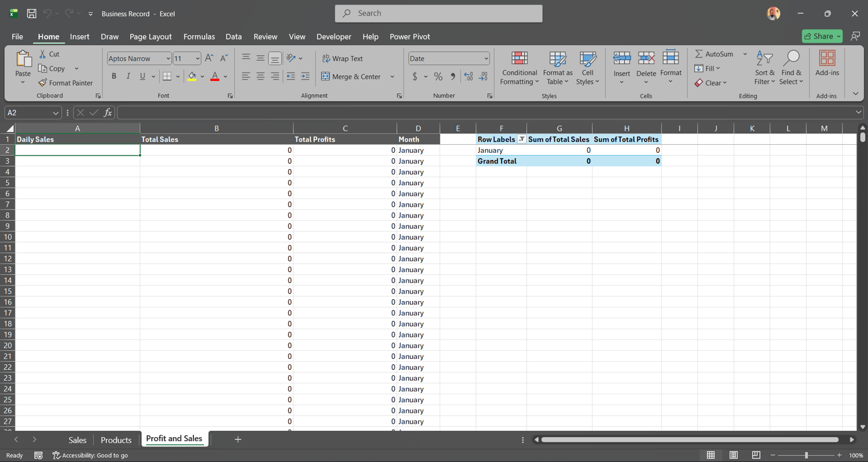
Task: Click the Save icon in title bar
Action: (x=32, y=13)
